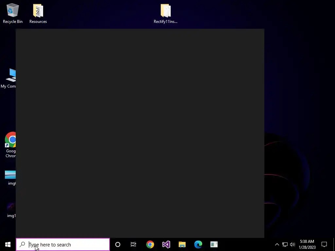
Task: Open File Explorer from the taskbar
Action: (182, 244)
